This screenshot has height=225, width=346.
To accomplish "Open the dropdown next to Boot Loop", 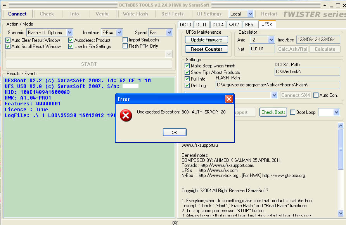I will point(336,112).
